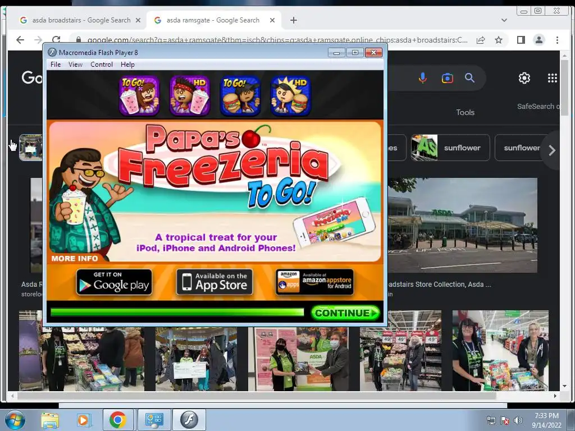Click the Chrome horizontal scrollbar right arrow
Image resolution: width=575 pixels, height=431 pixels.
555,396
